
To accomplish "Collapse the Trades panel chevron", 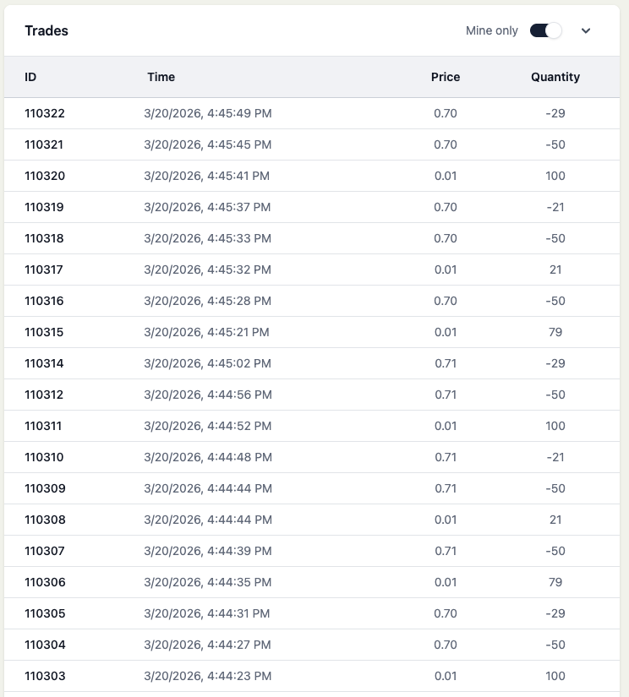I will pyautogui.click(x=586, y=30).
